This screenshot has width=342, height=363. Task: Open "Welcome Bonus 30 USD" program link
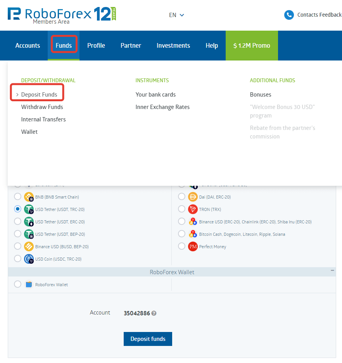[282, 111]
